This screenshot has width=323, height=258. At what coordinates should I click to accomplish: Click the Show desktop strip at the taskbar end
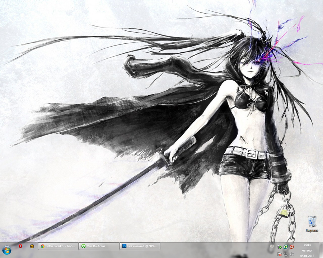321,250
